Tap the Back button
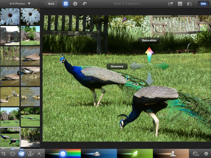Viewport: 211px width, 158px height. (x=51, y=4)
